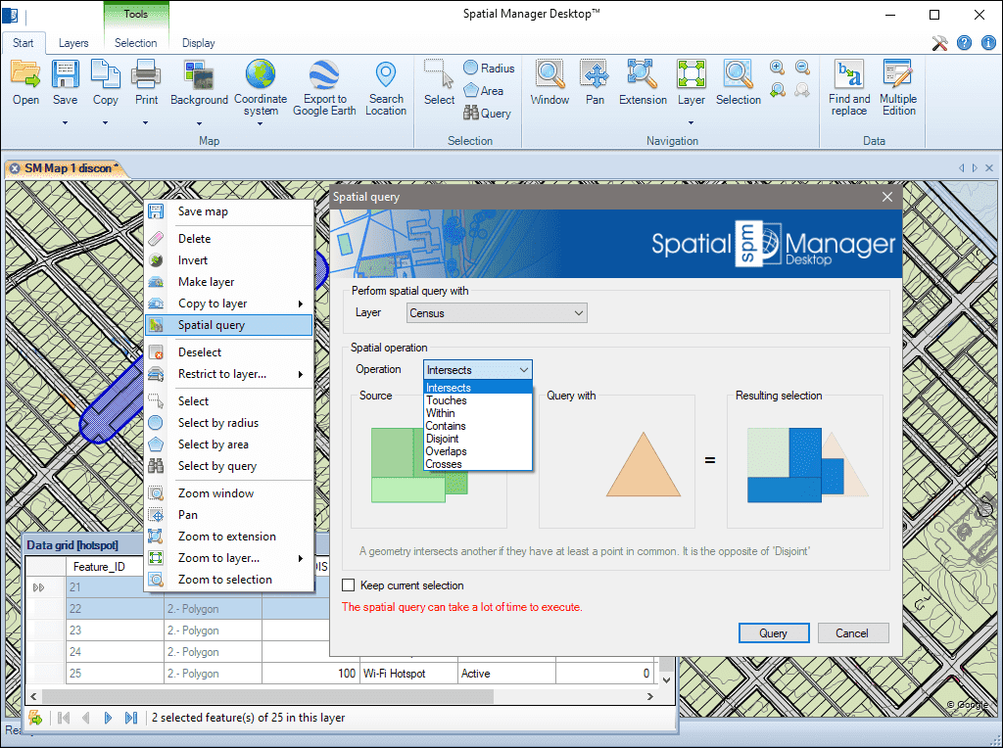
Task: Go to next record in data grid
Action: tap(108, 718)
